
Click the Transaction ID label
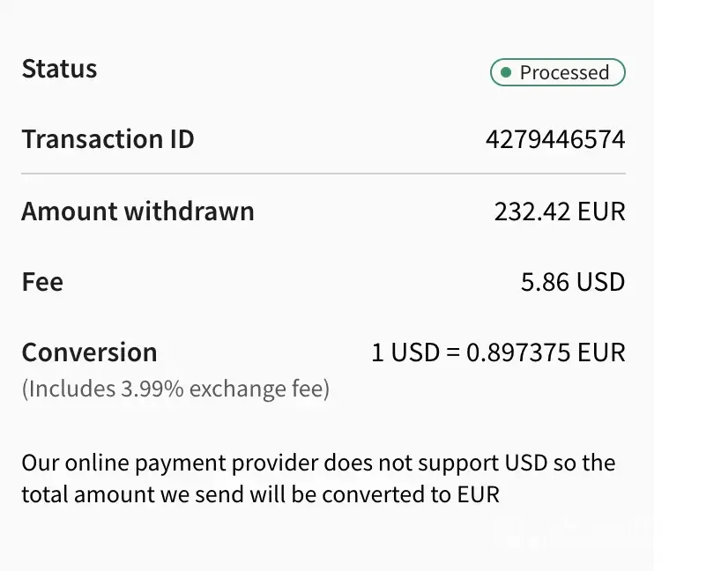(108, 139)
